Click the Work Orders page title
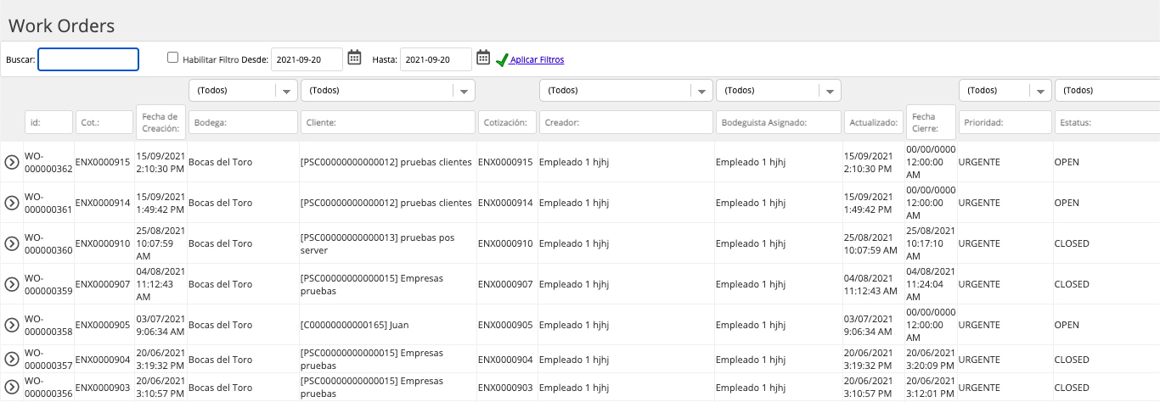 point(61,26)
